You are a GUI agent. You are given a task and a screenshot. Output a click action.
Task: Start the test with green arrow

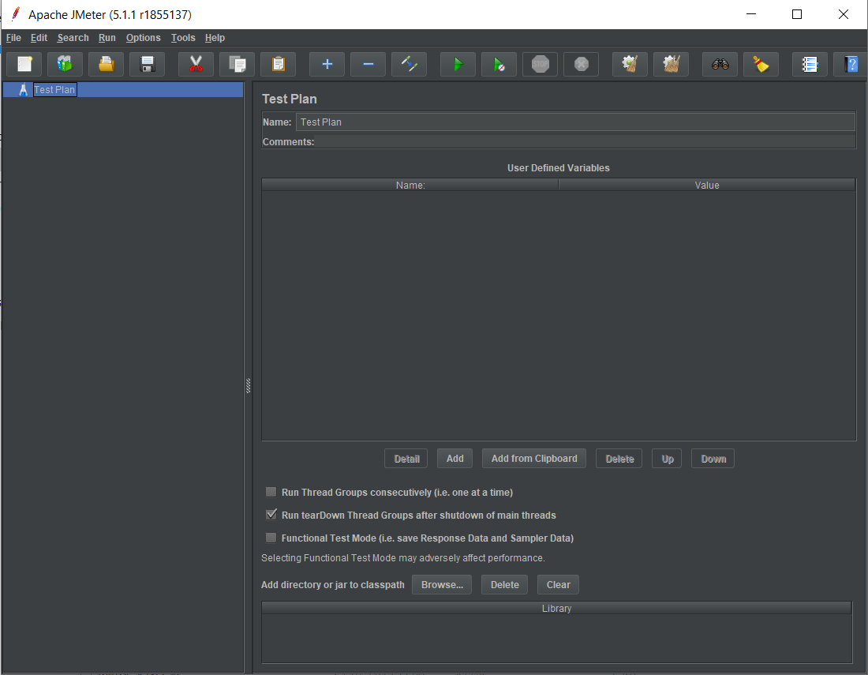pyautogui.click(x=458, y=64)
